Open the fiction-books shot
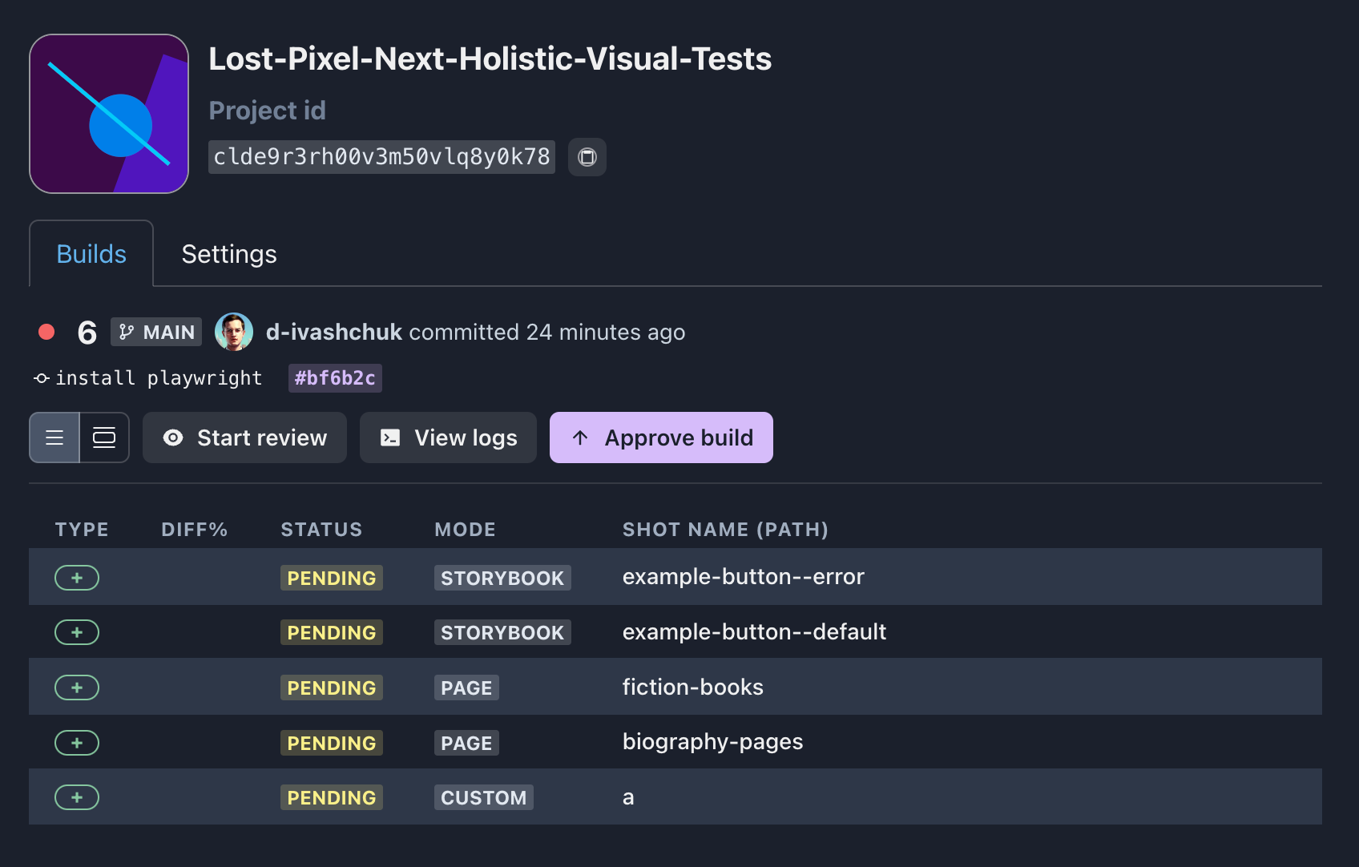1359x867 pixels. click(x=693, y=687)
